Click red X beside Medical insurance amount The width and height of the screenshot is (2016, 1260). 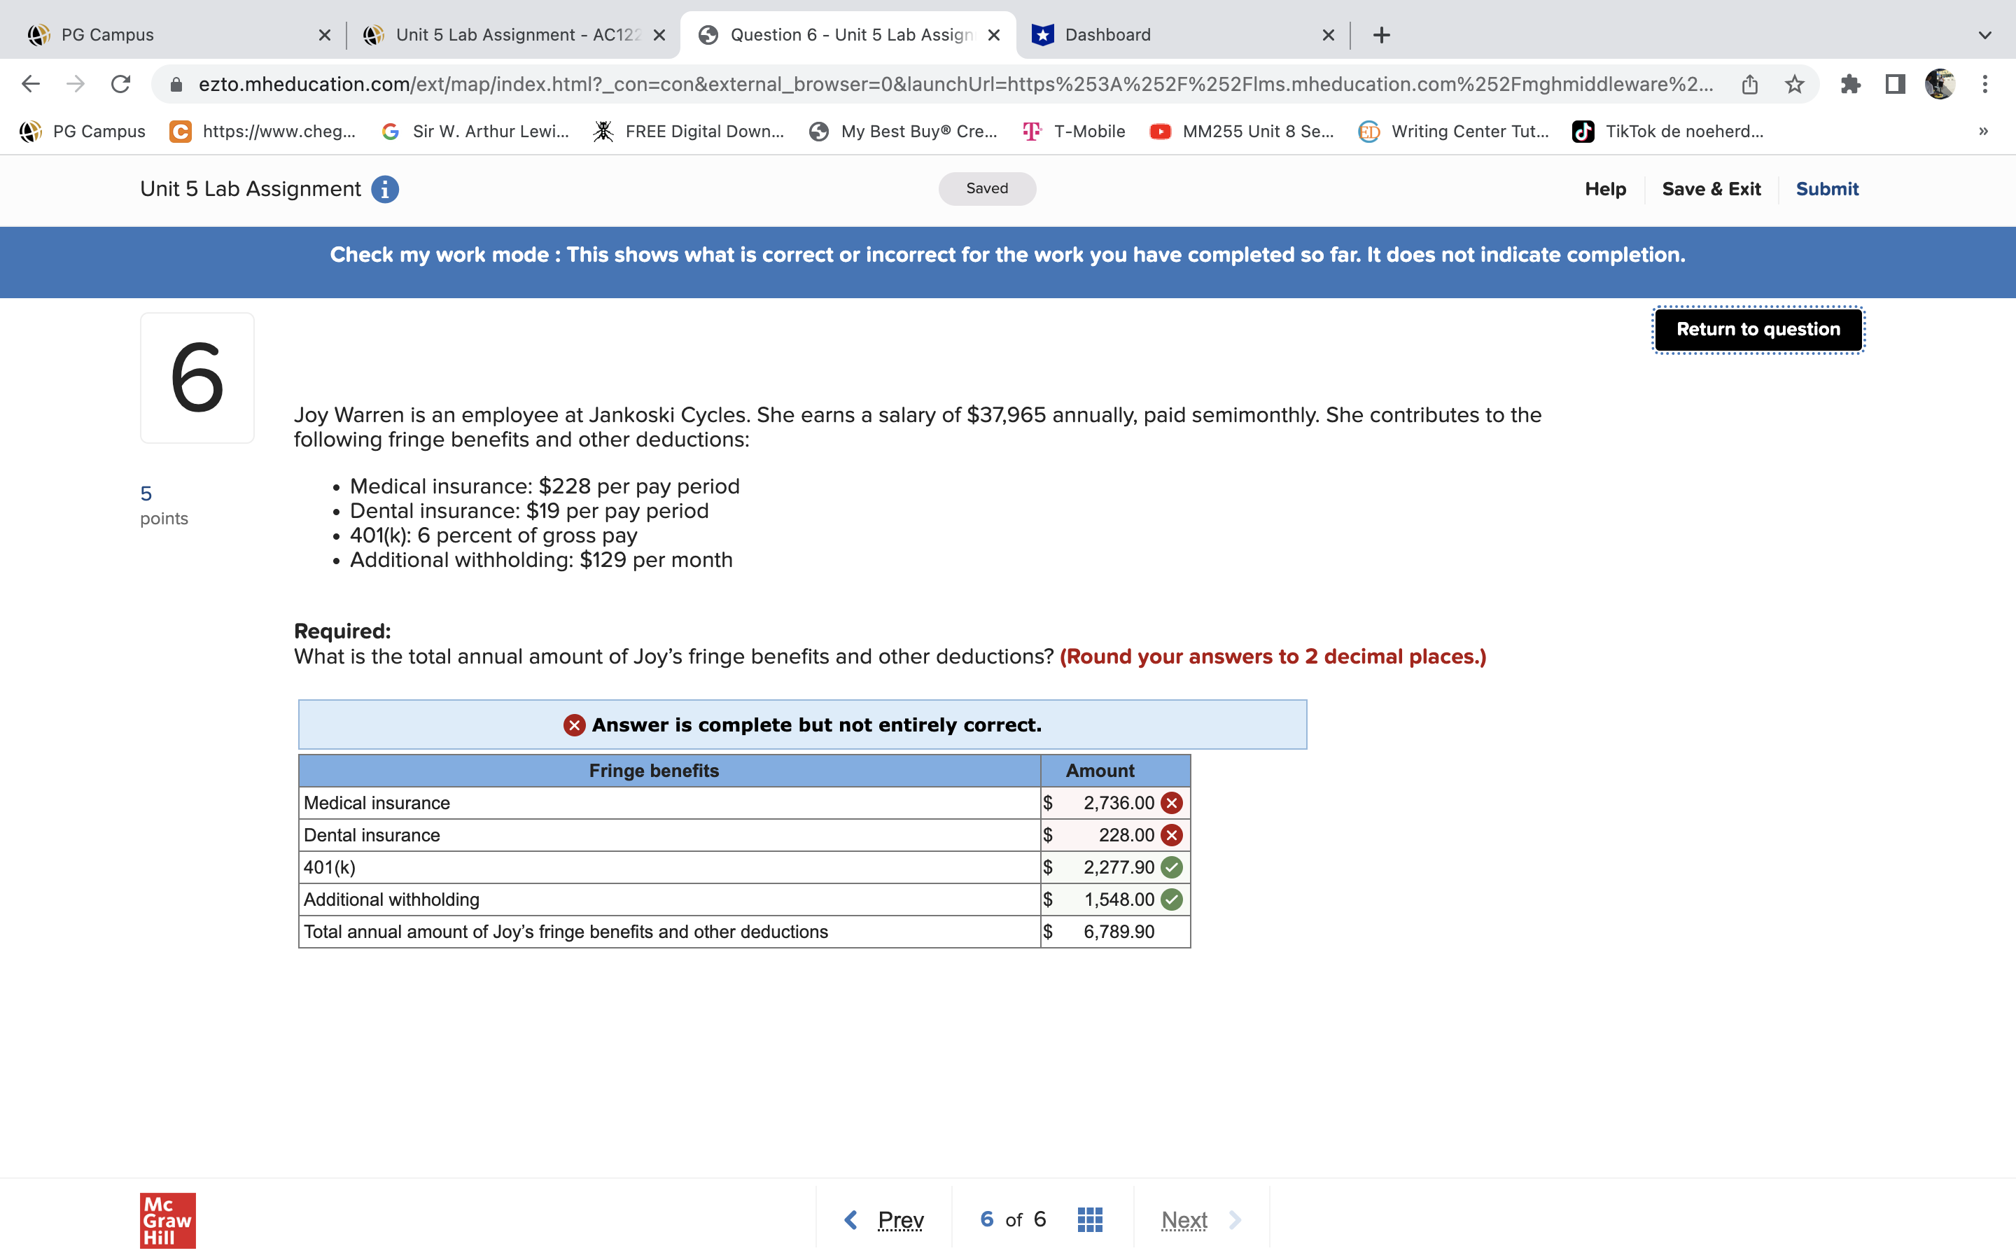pos(1171,802)
